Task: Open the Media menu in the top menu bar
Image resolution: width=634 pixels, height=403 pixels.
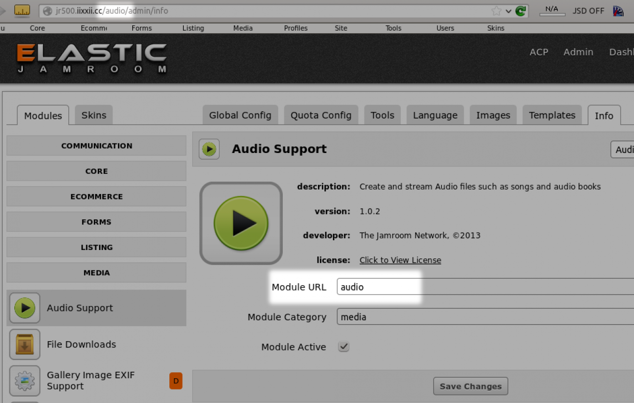Action: coord(243,28)
